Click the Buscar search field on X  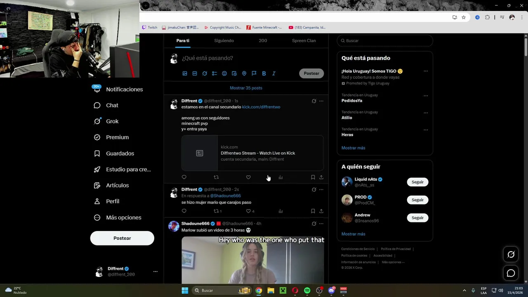[x=385, y=41]
